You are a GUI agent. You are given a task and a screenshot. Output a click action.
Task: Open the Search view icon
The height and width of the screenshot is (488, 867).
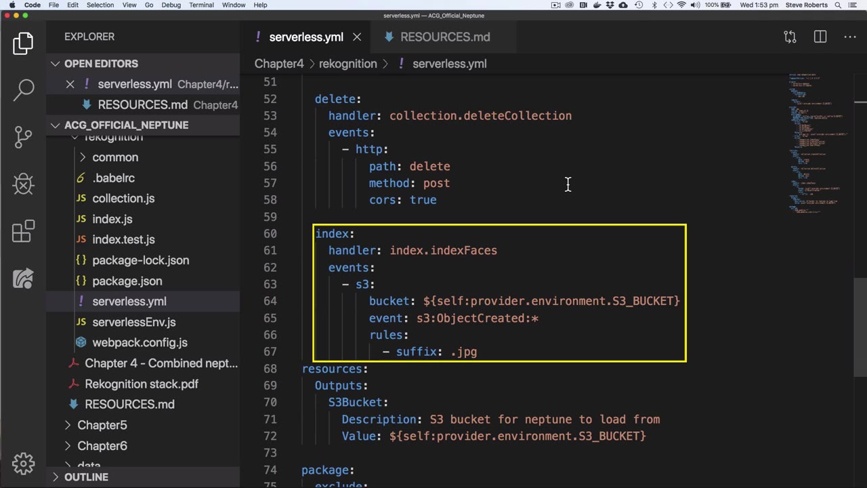(24, 89)
